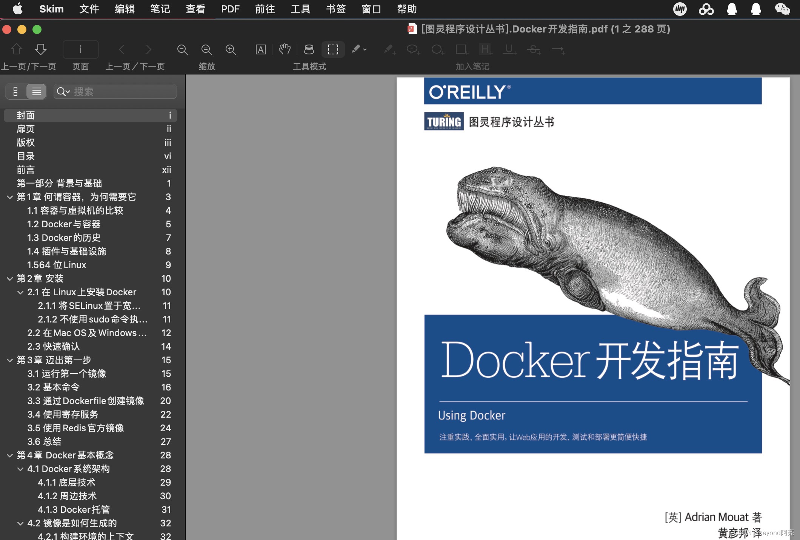Click the forward history chevron

[x=149, y=49]
